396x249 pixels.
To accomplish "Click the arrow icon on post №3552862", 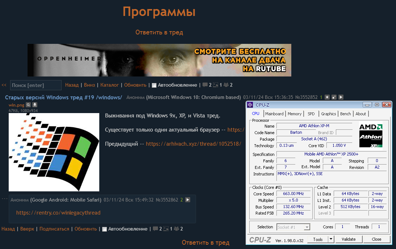I will tap(188, 200).
